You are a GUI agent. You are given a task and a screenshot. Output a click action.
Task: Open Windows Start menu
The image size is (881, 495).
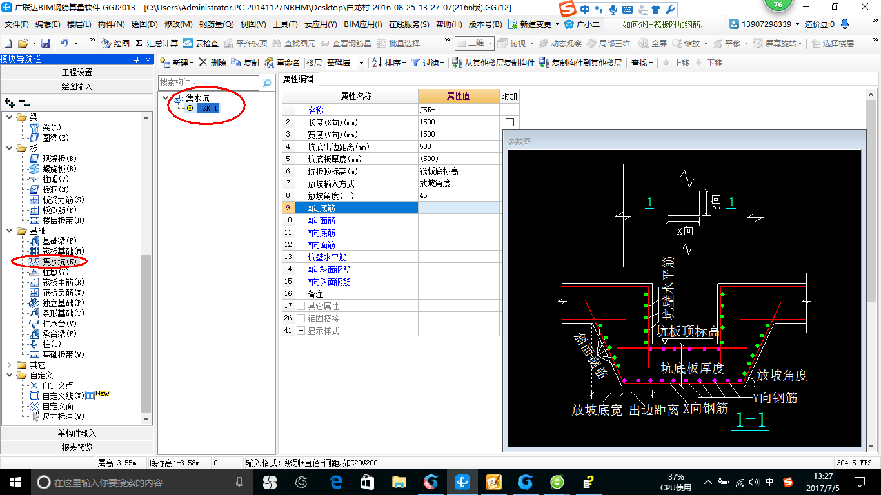(x=15, y=481)
